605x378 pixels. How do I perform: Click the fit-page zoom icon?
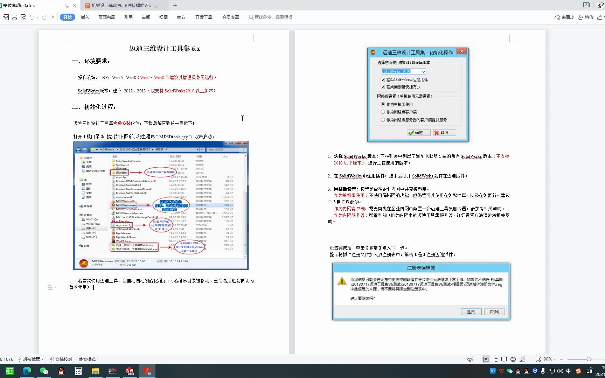click(538, 359)
